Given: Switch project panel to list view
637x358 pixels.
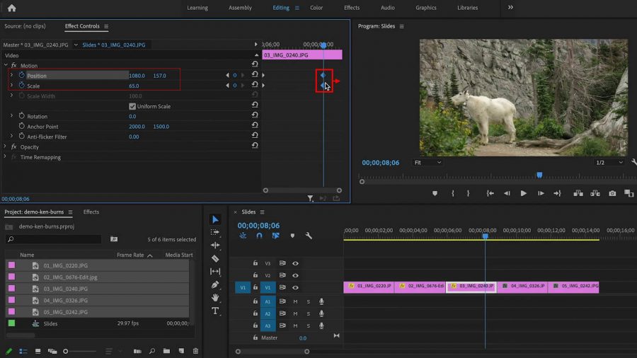Looking at the screenshot, I should tap(23, 351).
